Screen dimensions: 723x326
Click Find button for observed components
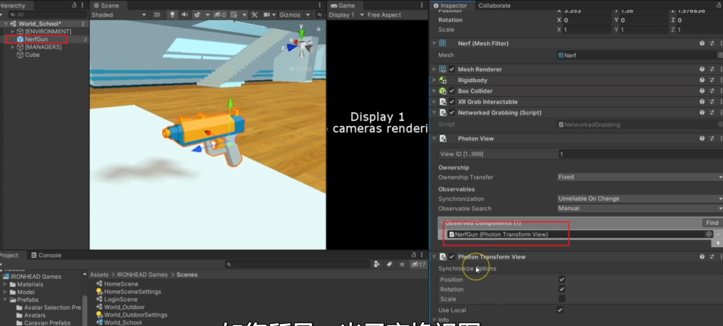[712, 223]
